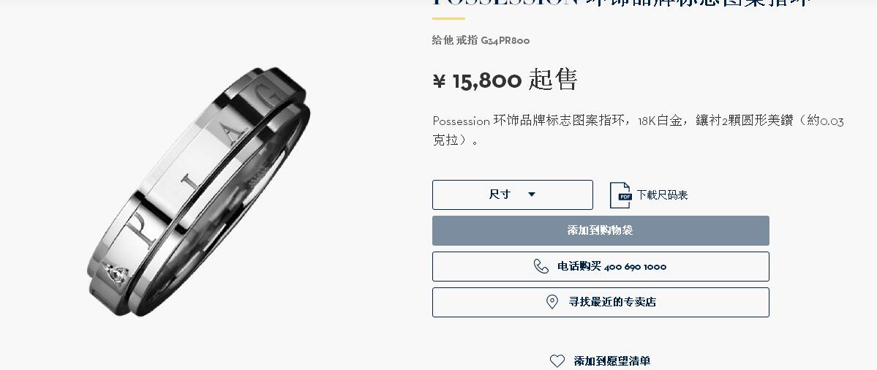Image resolution: width=877 pixels, height=370 pixels.
Task: Click the phone handset icon
Action: (x=541, y=266)
